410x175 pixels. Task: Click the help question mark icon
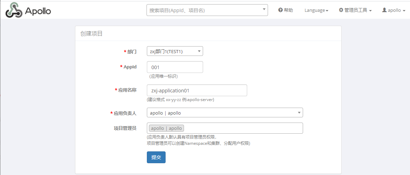pyautogui.click(x=280, y=10)
